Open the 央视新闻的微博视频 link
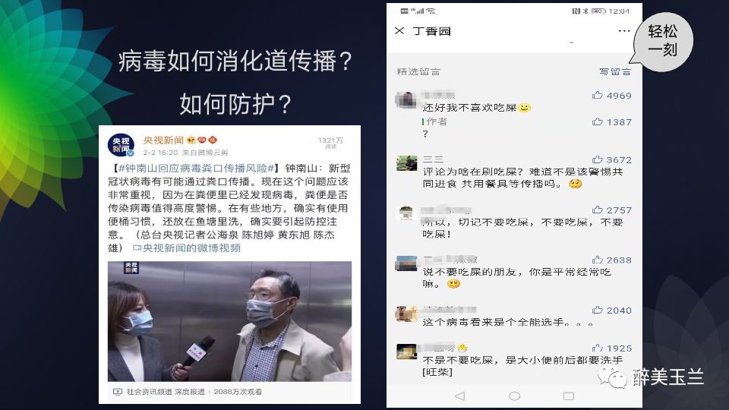Viewport: 729px width, 410px height. click(x=187, y=248)
